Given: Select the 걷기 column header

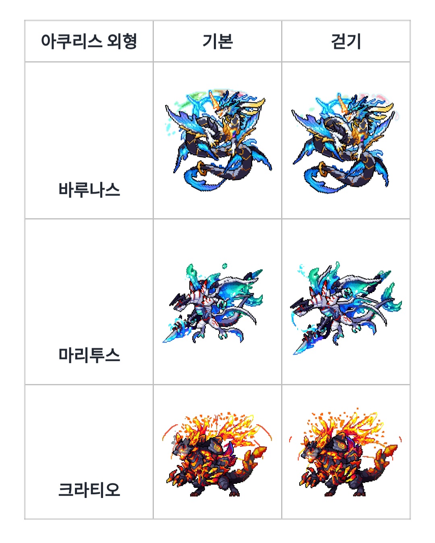Looking at the screenshot, I should tap(346, 41).
